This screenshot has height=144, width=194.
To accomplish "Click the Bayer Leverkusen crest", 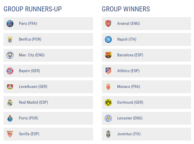I will (x=10, y=87).
